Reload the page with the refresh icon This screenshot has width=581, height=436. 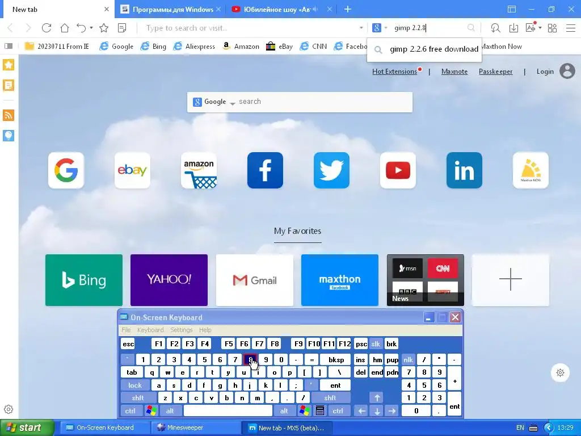pyautogui.click(x=47, y=28)
